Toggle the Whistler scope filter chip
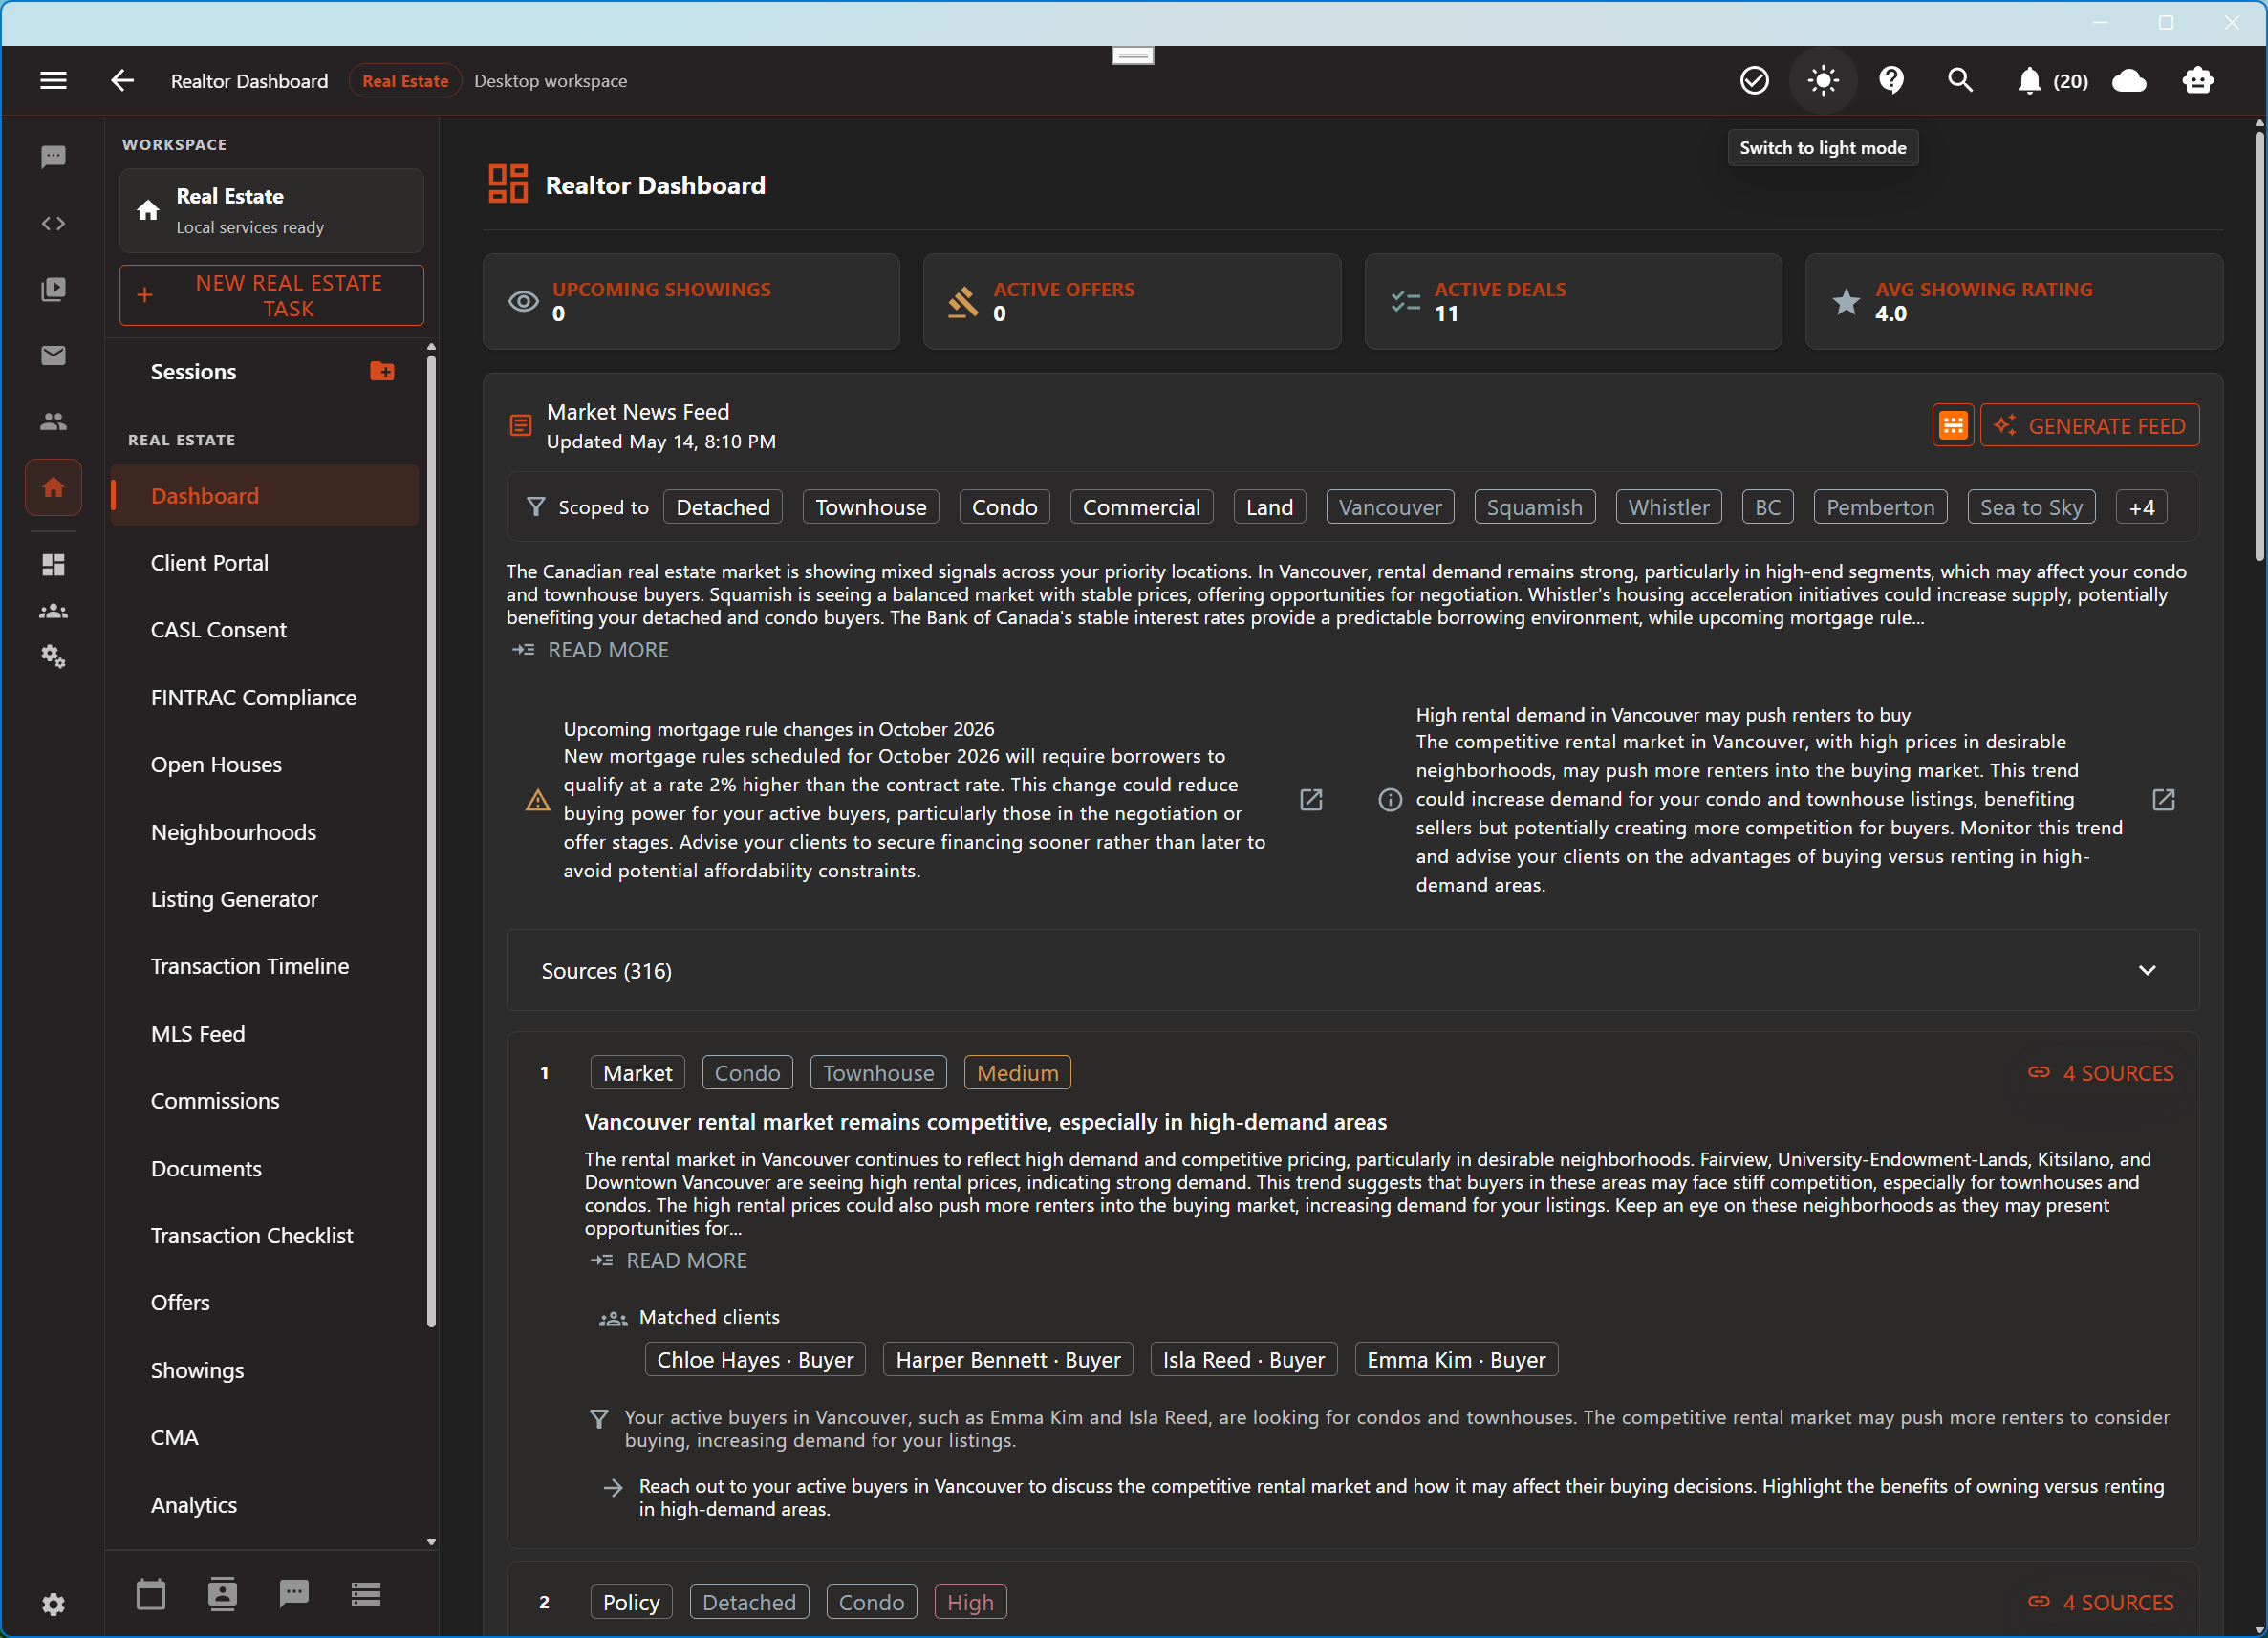Screen dimensions: 2268x1638 [x=1668, y=507]
